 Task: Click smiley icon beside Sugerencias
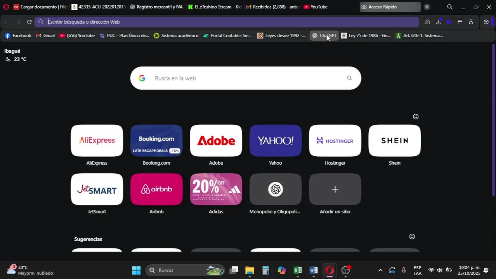click(x=412, y=236)
